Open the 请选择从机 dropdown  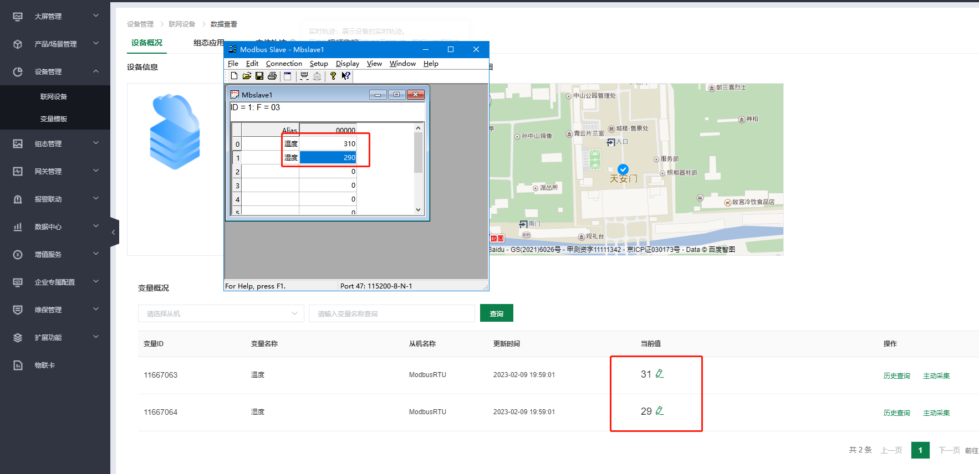[221, 313]
